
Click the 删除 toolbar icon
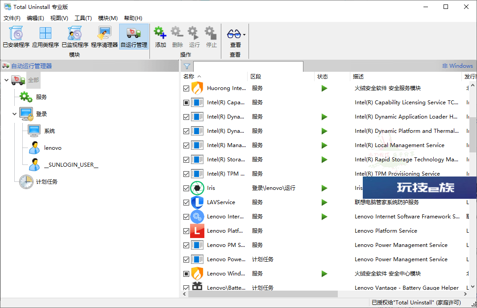click(177, 33)
